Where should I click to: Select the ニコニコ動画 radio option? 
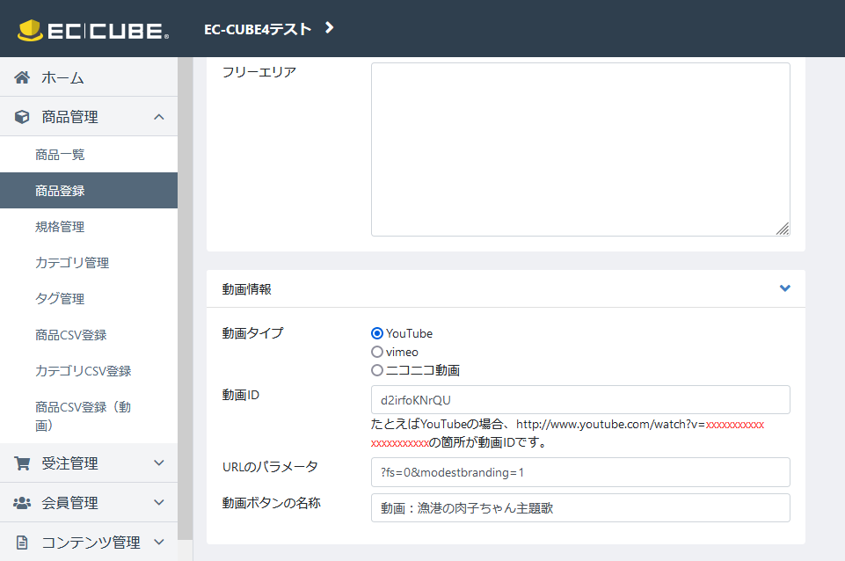(377, 370)
